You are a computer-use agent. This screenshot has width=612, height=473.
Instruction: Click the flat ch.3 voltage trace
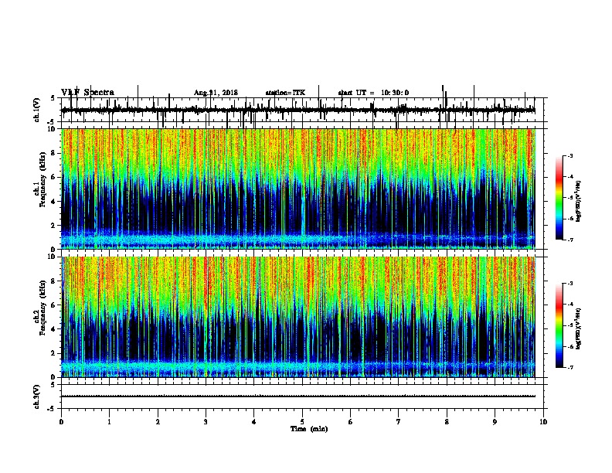298,396
